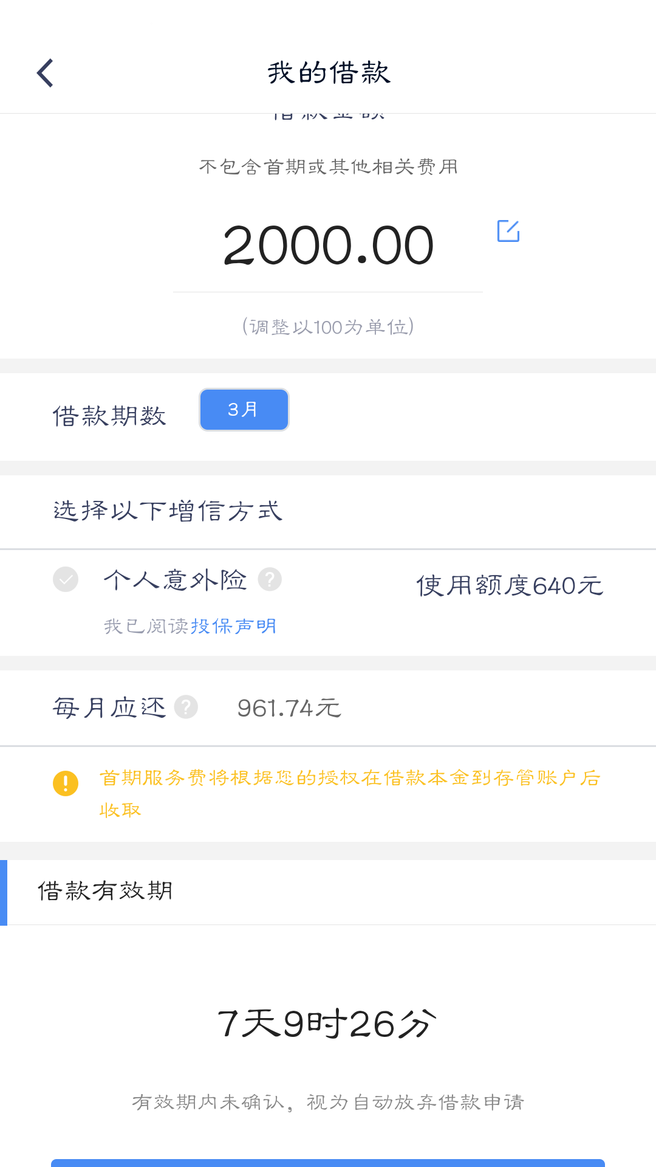The height and width of the screenshot is (1167, 656).
Task: Open the 投保声明 link
Action: point(234,626)
